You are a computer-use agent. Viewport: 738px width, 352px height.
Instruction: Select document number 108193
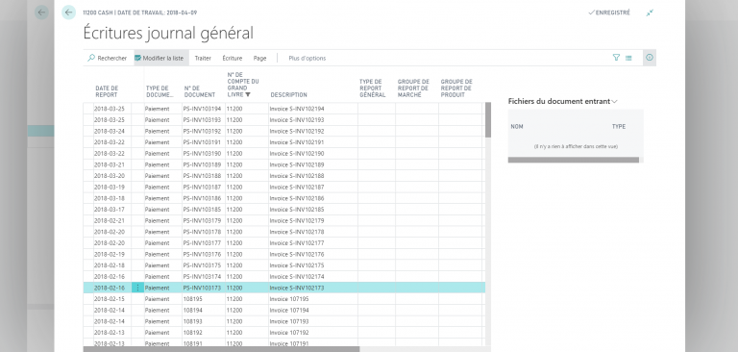(x=204, y=321)
